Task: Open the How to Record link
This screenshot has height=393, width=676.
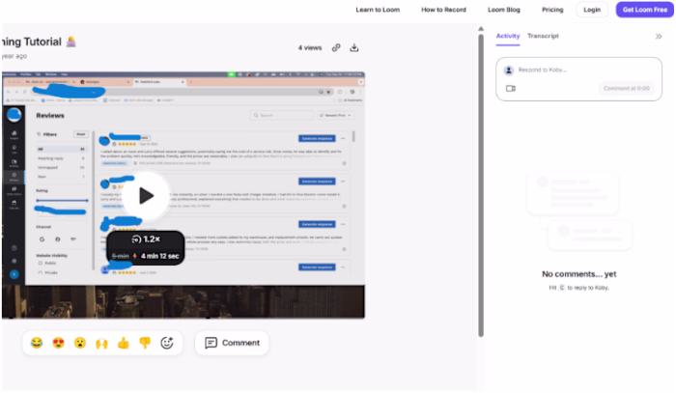Action: (443, 10)
